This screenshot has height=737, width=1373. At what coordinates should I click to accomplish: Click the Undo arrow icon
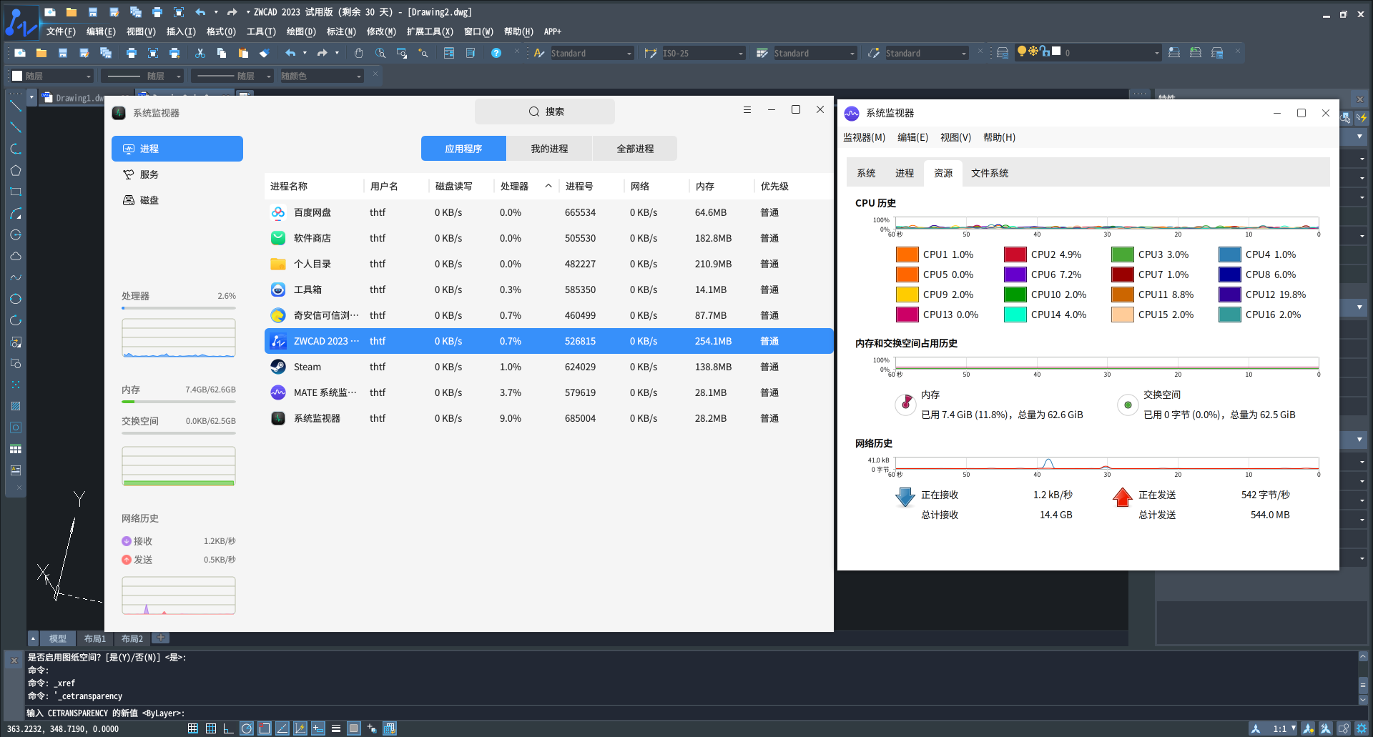coord(290,53)
